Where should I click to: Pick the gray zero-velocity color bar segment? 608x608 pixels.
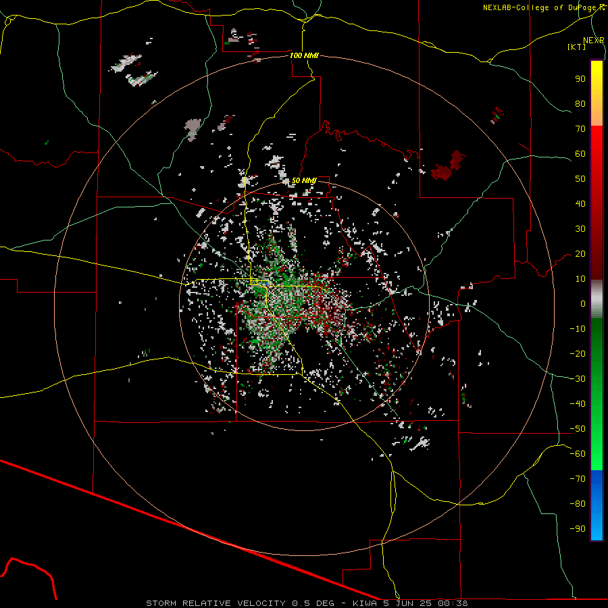(597, 299)
